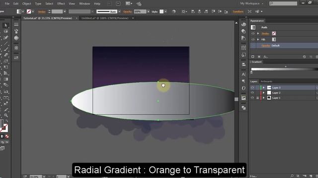
Task: Select the Column Graph tool
Action: pyautogui.click(x=6, y=91)
